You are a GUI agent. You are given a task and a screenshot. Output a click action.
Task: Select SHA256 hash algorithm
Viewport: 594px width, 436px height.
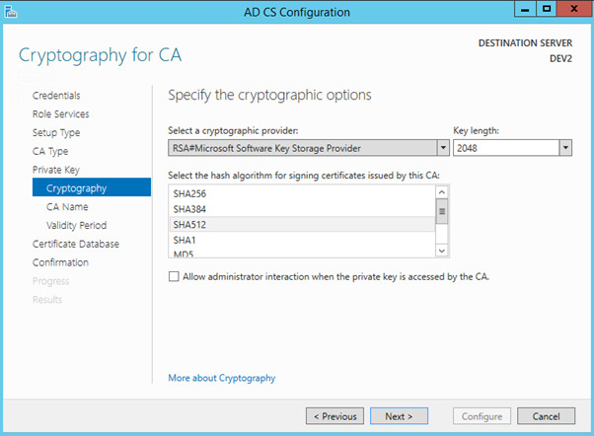188,193
